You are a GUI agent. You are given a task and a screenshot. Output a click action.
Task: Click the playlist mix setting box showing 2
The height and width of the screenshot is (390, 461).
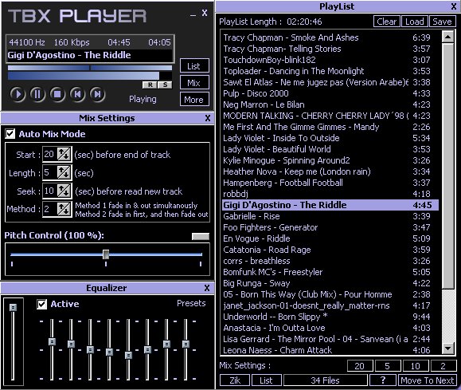pos(443,366)
